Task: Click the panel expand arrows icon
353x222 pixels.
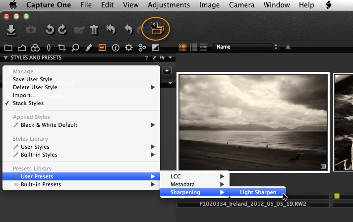Action: [x=154, y=58]
